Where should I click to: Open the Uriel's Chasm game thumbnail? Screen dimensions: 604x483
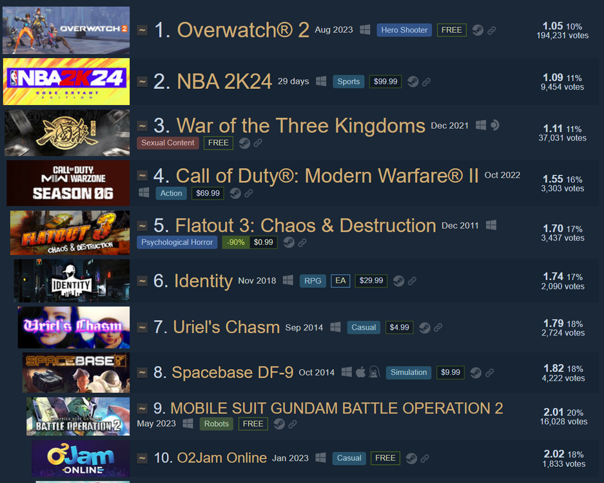click(73, 328)
